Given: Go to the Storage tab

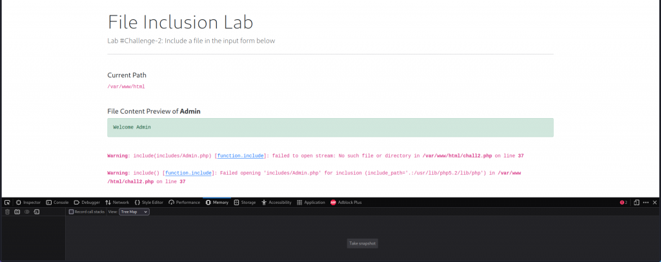Looking at the screenshot, I should pyautogui.click(x=245, y=202).
